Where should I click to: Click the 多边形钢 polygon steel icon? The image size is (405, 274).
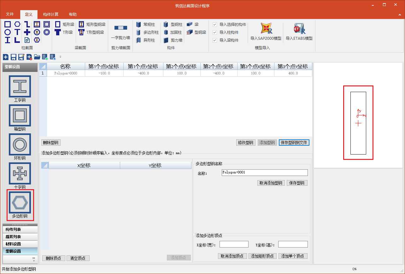[x=20, y=202]
